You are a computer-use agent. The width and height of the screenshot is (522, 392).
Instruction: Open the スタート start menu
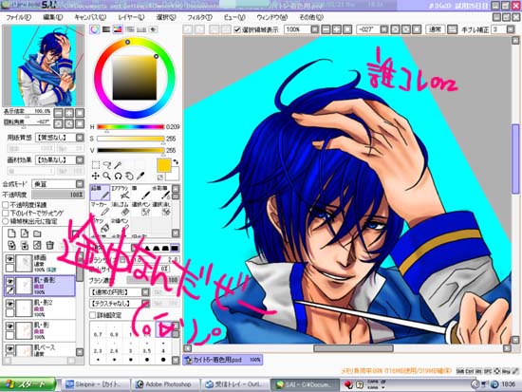[x=28, y=384]
